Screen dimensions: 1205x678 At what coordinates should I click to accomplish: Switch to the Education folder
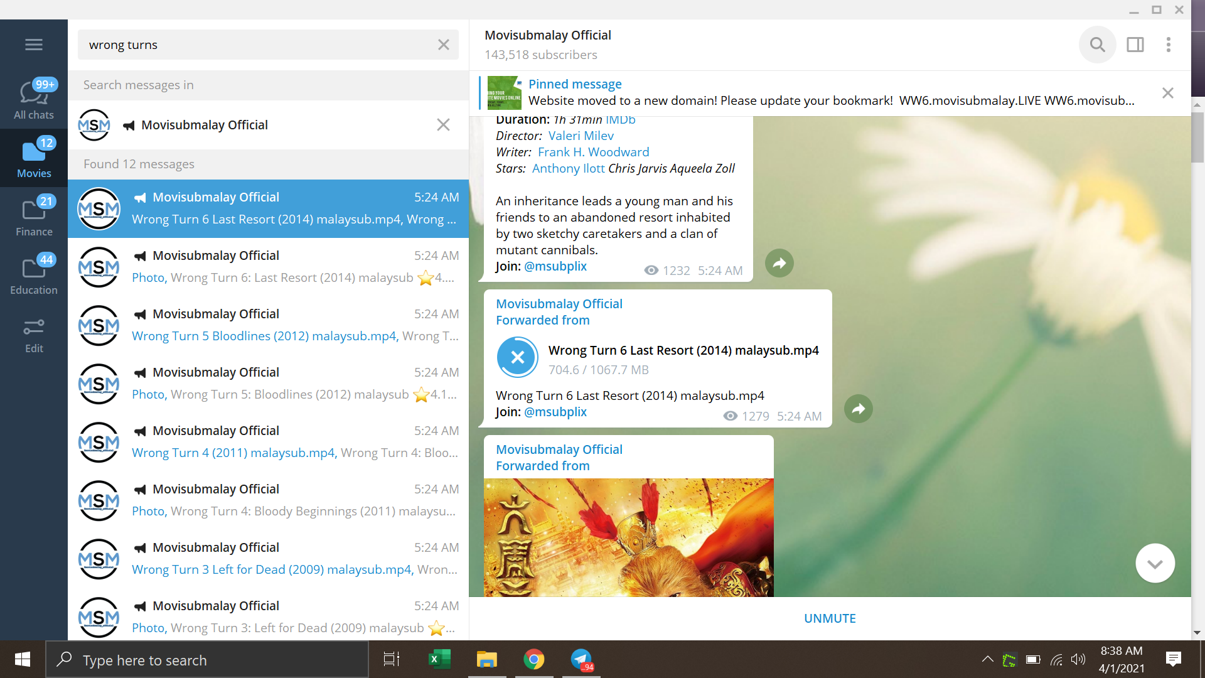pyautogui.click(x=34, y=274)
